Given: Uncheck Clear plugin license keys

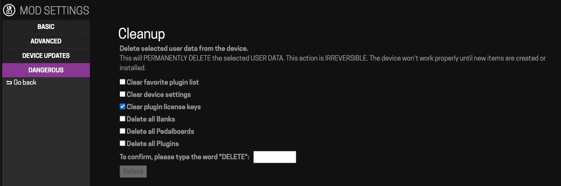Looking at the screenshot, I should tap(123, 107).
